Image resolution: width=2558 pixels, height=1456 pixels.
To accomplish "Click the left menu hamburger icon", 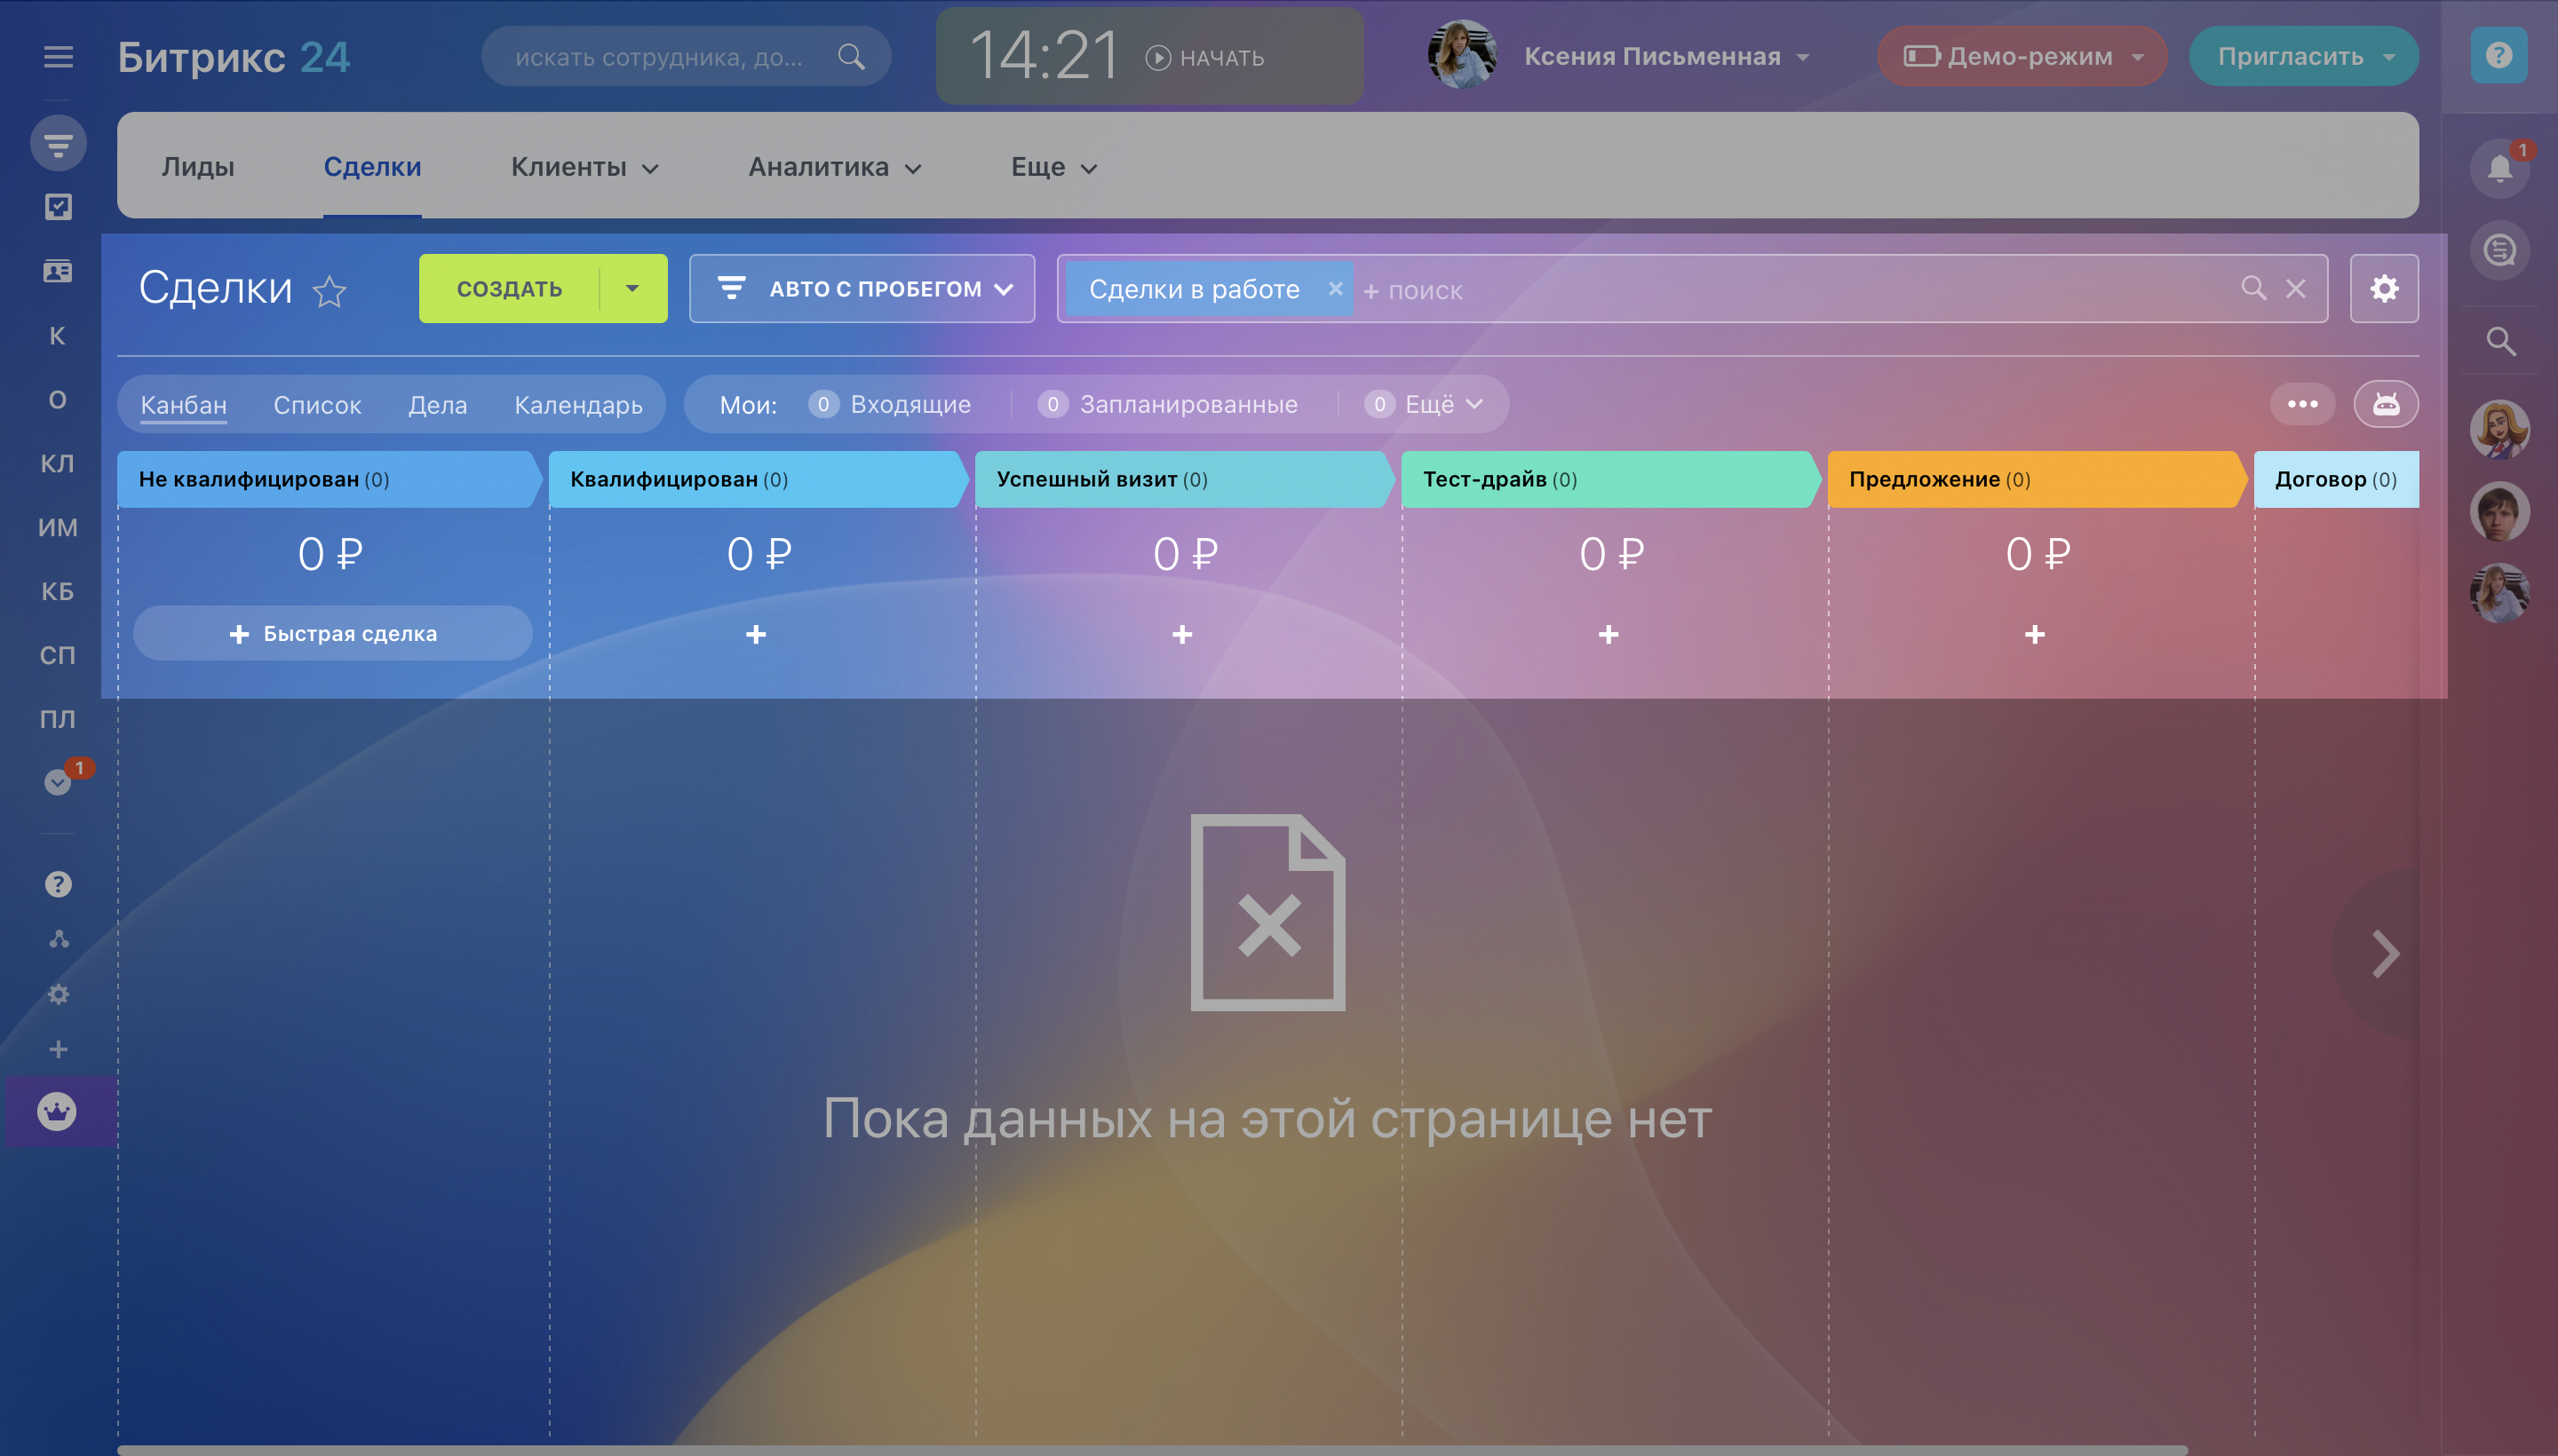I will click(58, 57).
